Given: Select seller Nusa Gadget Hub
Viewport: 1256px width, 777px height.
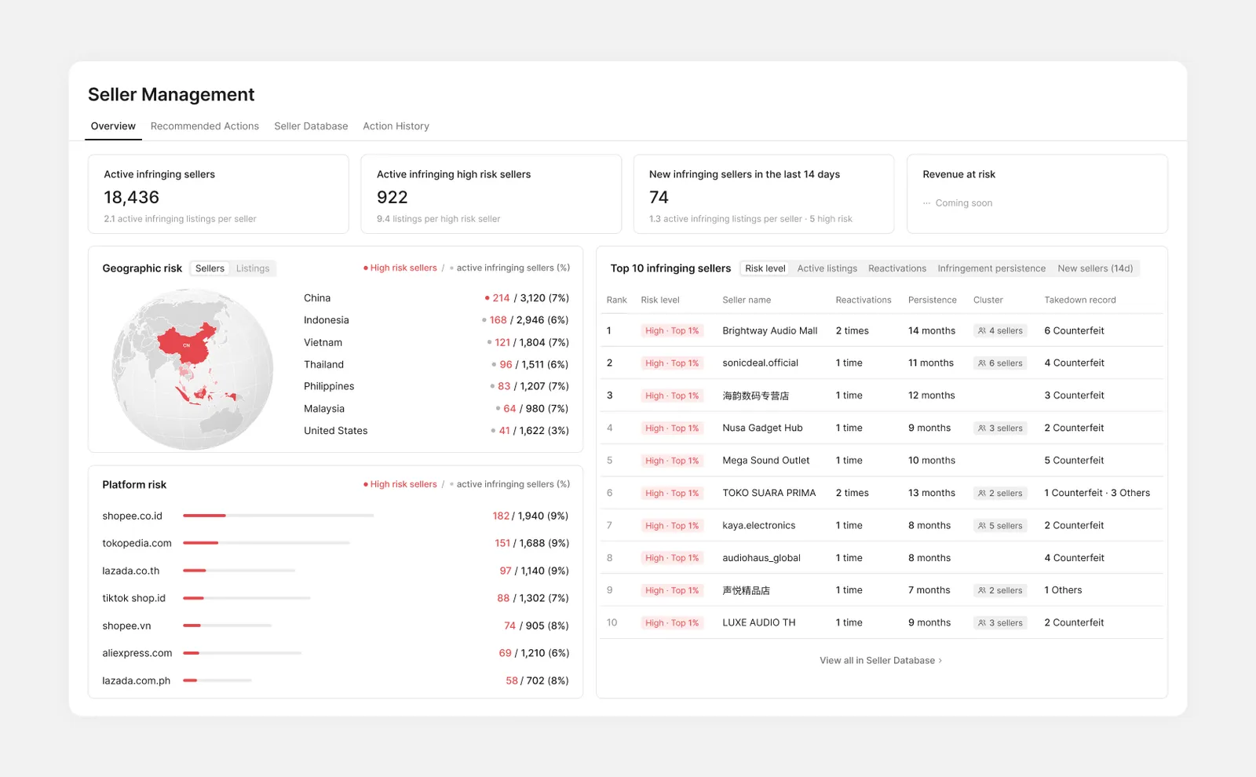Looking at the screenshot, I should click(x=762, y=429).
